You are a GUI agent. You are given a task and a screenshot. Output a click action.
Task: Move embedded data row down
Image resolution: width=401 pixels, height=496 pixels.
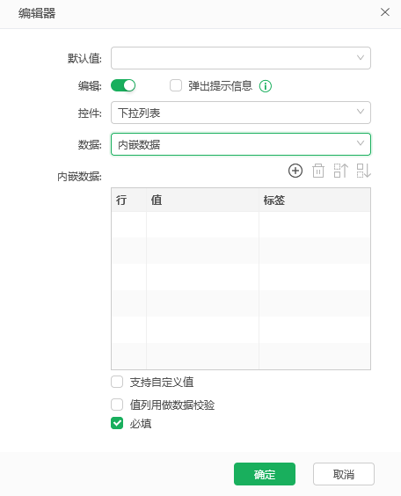[364, 171]
